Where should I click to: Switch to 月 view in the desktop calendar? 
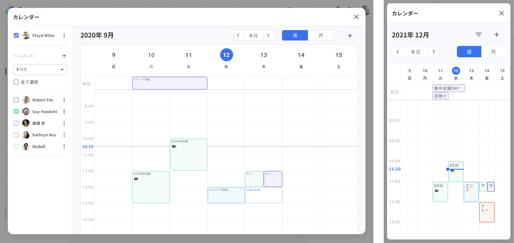click(x=321, y=35)
